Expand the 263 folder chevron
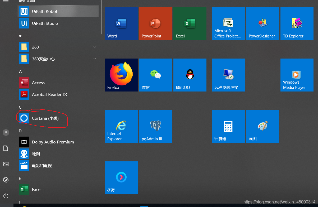This screenshot has height=207, width=318. tap(95, 47)
